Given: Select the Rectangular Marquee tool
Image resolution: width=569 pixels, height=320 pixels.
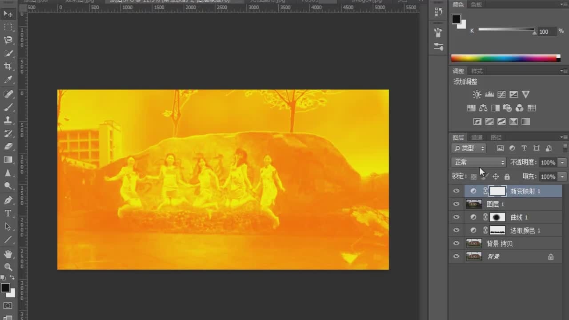Looking at the screenshot, I should coord(8,28).
